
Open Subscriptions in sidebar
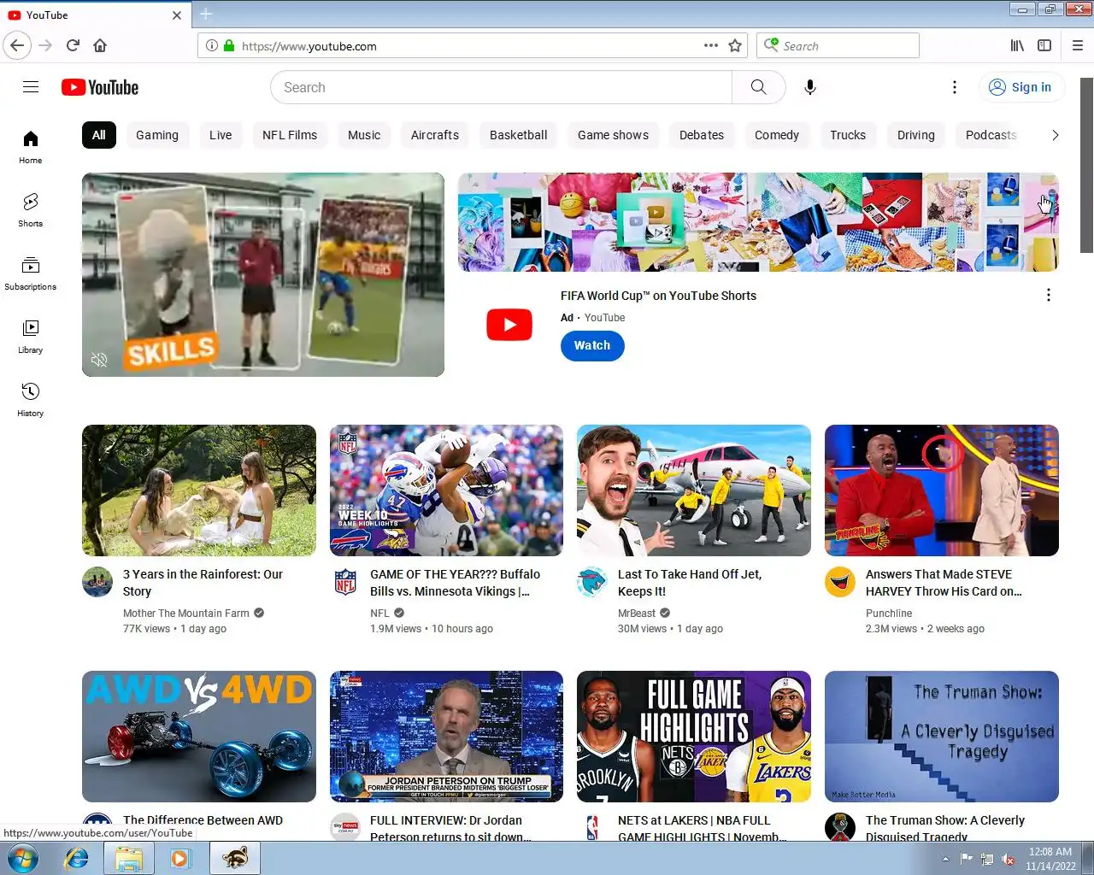click(x=31, y=273)
